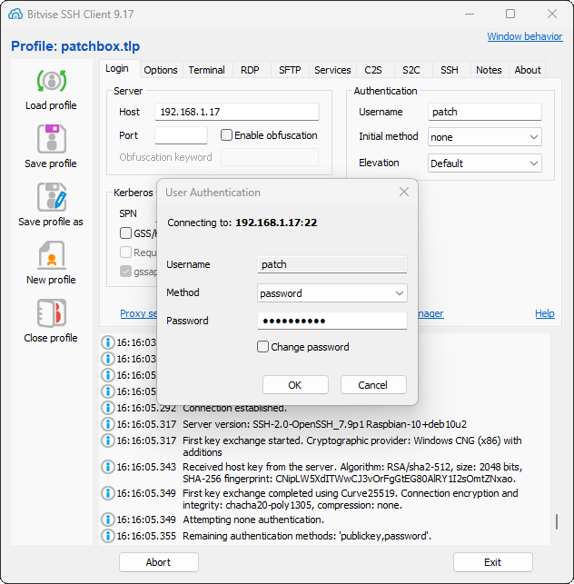Tick the Change password checkbox
The height and width of the screenshot is (584, 574).
(262, 347)
